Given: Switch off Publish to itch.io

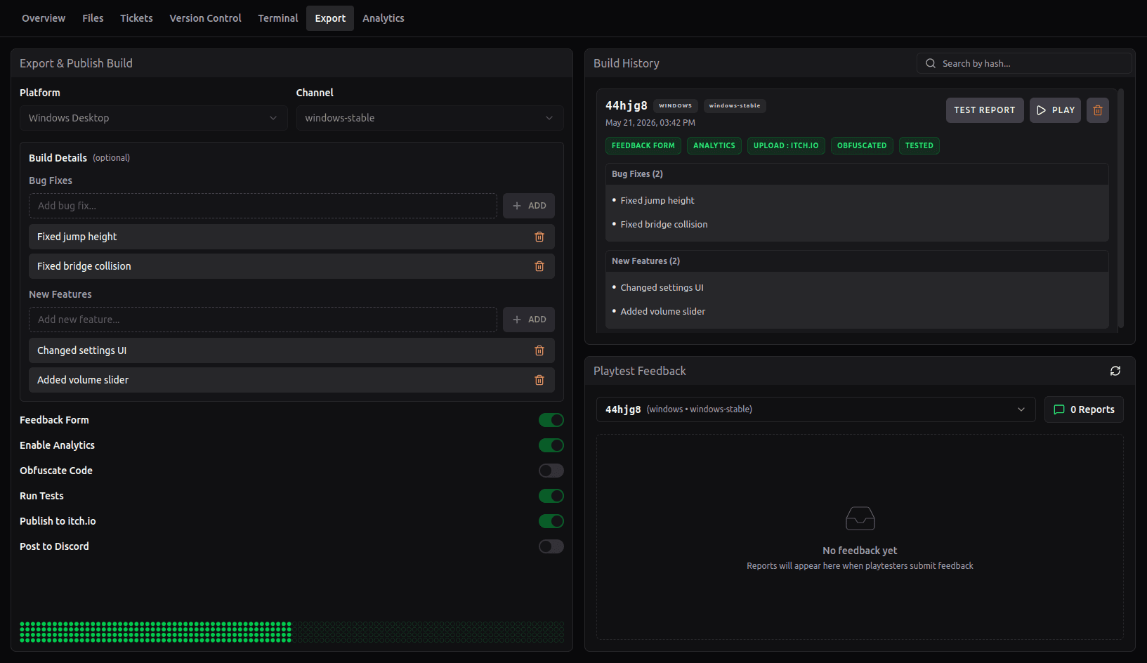Looking at the screenshot, I should coord(551,521).
